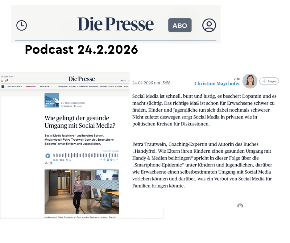This screenshot has width=290, height=243.
Task: Select the MEINUNG menu item
Action: 31,87
